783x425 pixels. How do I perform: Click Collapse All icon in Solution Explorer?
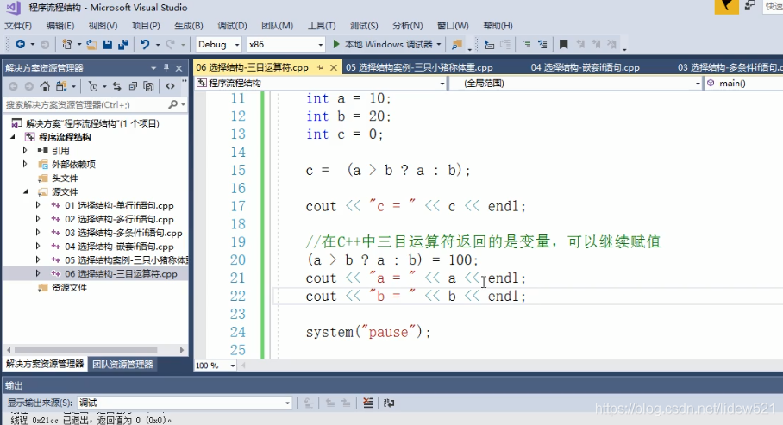[x=133, y=86]
